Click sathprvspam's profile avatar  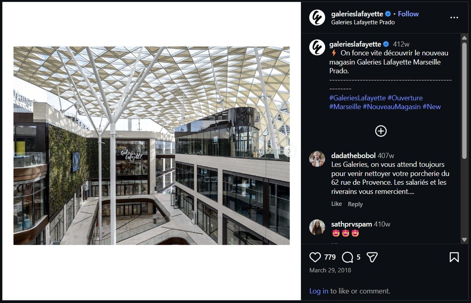[317, 228]
